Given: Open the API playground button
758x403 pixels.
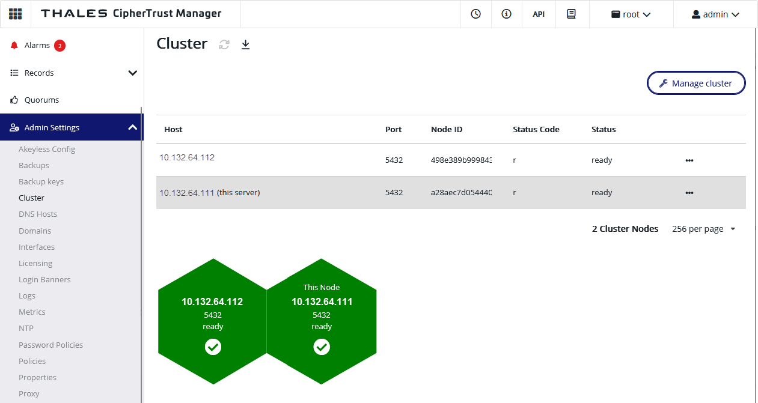Looking at the screenshot, I should point(539,14).
